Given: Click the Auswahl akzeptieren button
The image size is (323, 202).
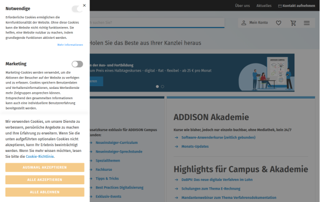Looking at the screenshot, I should click(45, 168).
